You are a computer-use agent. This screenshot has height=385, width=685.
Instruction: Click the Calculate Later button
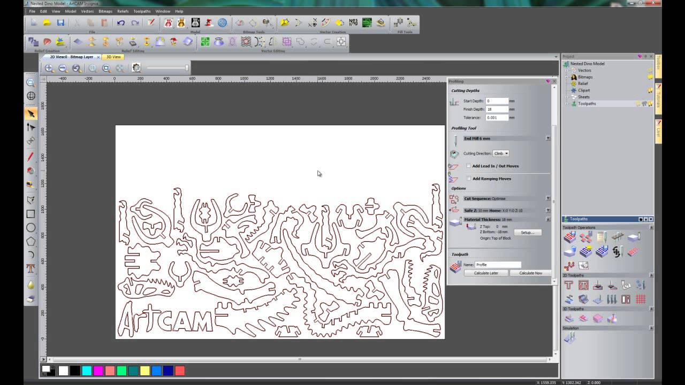click(486, 273)
